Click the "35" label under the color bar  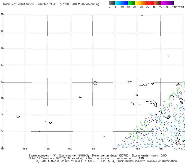(x=154, y=7)
